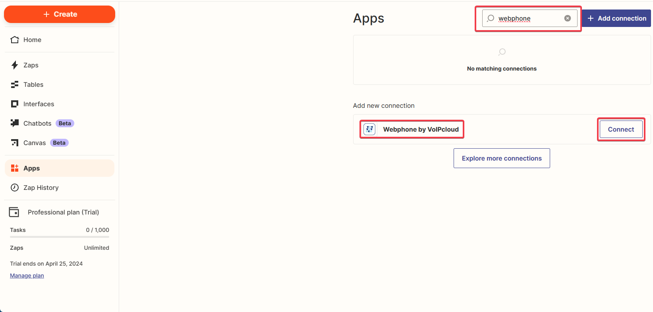Click the orange Create button

[60, 14]
